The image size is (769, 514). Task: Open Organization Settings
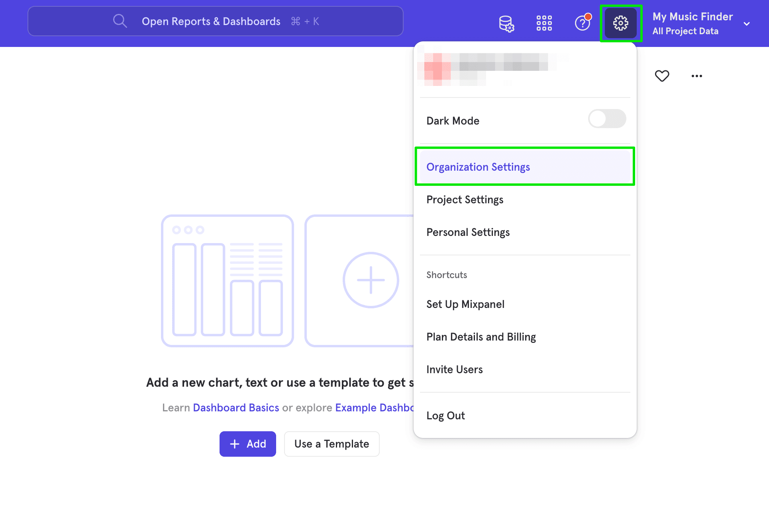pos(478,167)
